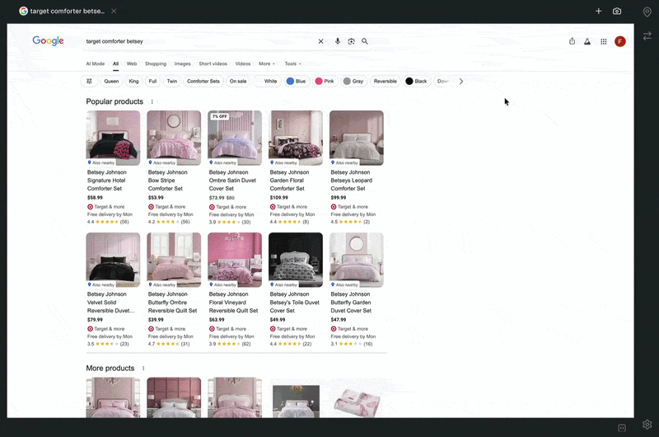Open Betseys Leopard Comforter Set link
This screenshot has width=659, height=437.
pos(352,181)
